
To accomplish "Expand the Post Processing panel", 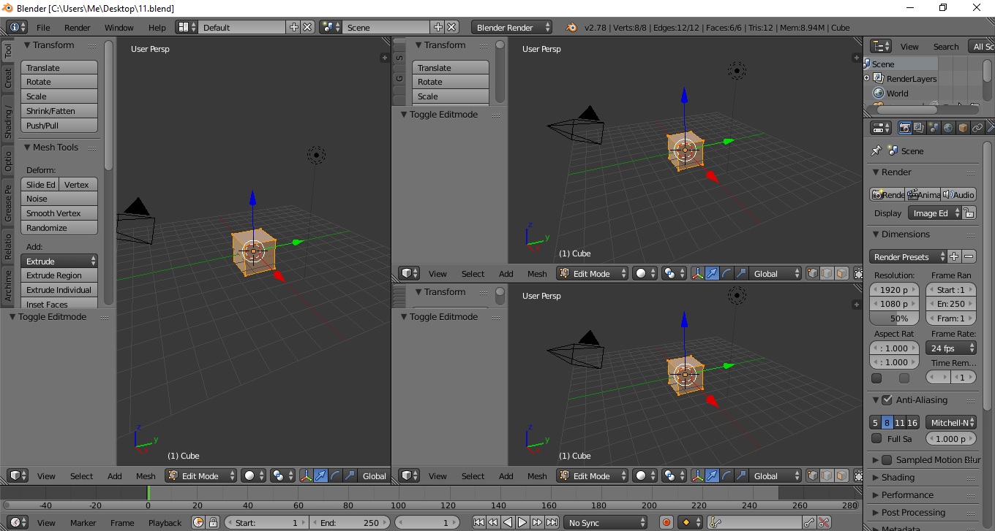I will tap(912, 512).
